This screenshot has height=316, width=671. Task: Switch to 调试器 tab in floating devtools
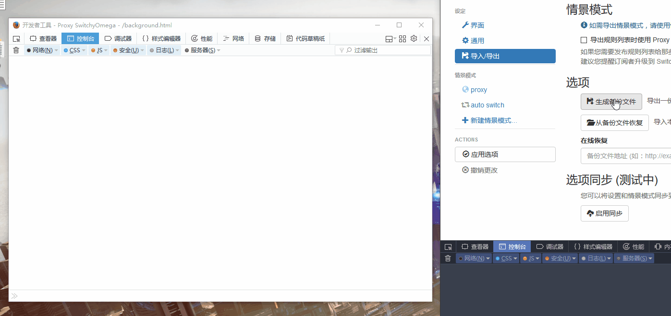click(x=118, y=39)
